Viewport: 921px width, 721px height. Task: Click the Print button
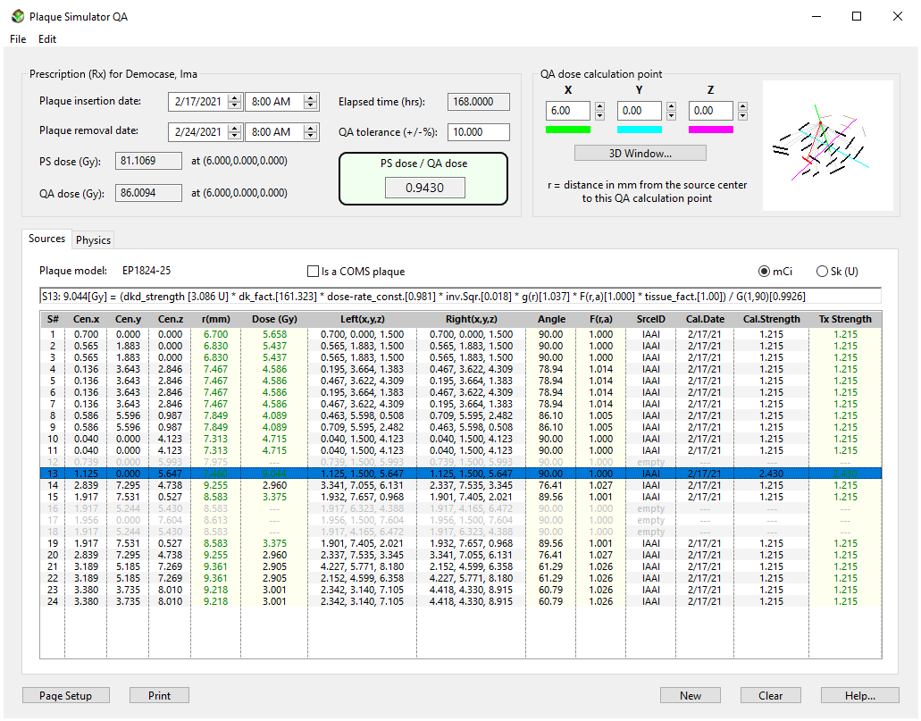coord(159,695)
